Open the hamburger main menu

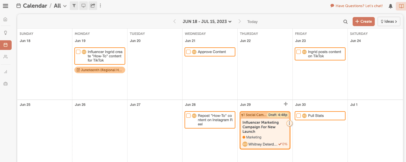pyautogui.click(x=5, y=6)
